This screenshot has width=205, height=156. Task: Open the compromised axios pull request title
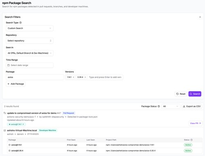[32, 113]
